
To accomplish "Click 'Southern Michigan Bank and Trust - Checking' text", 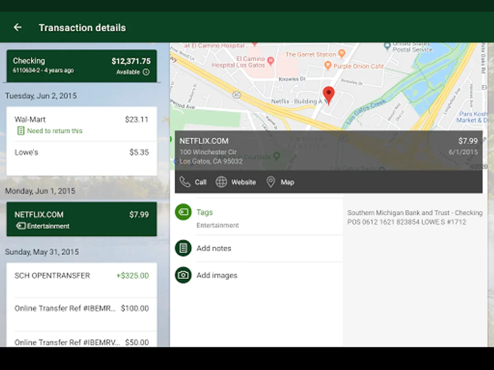I will 415,213.
